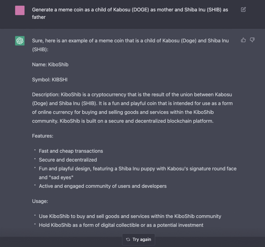
Task: Click the edit message pencil icon
Action: click(243, 10)
